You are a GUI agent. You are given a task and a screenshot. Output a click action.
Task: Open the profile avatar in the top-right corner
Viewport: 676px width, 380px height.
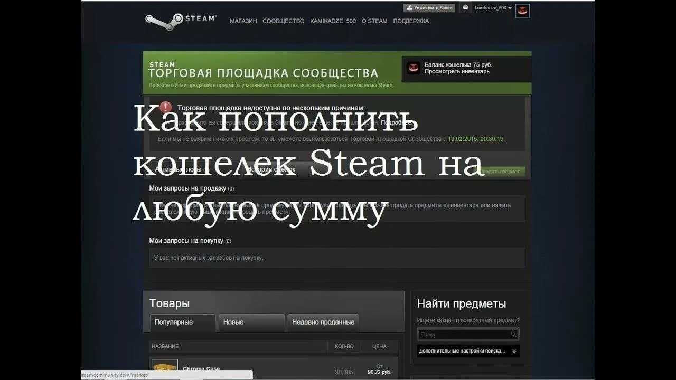(522, 11)
